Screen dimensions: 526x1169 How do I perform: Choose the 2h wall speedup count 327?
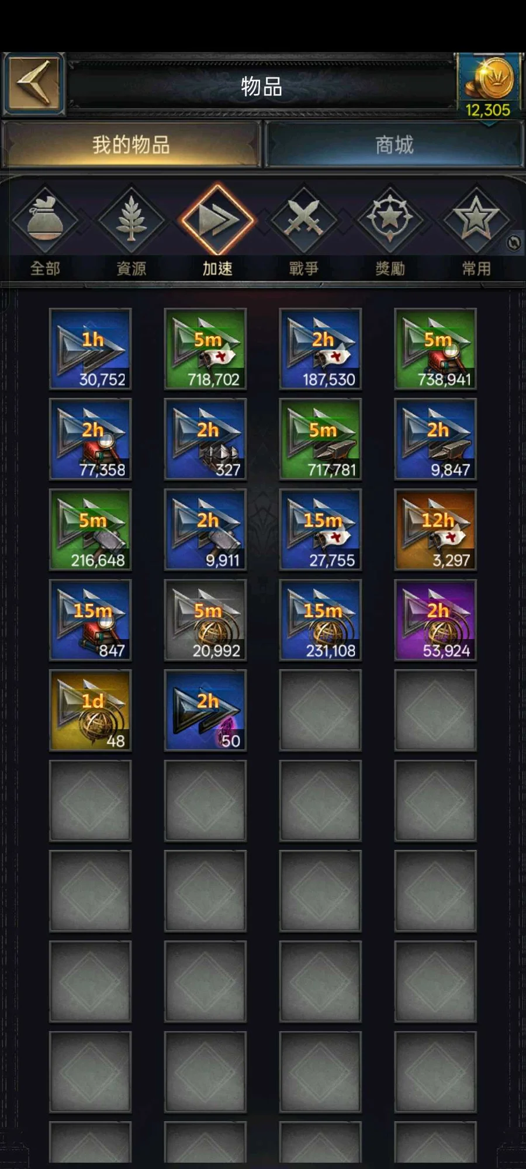tap(205, 440)
